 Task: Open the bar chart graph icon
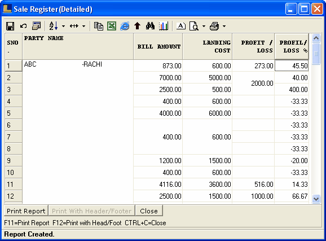164,26
